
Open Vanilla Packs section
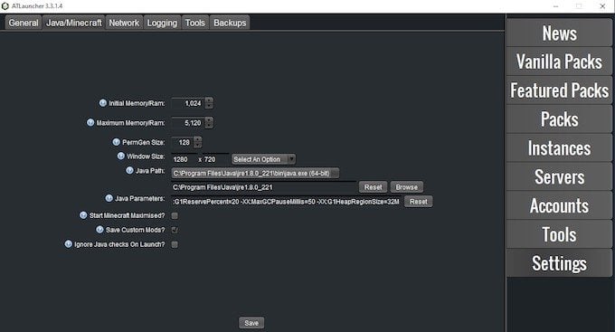(x=559, y=62)
